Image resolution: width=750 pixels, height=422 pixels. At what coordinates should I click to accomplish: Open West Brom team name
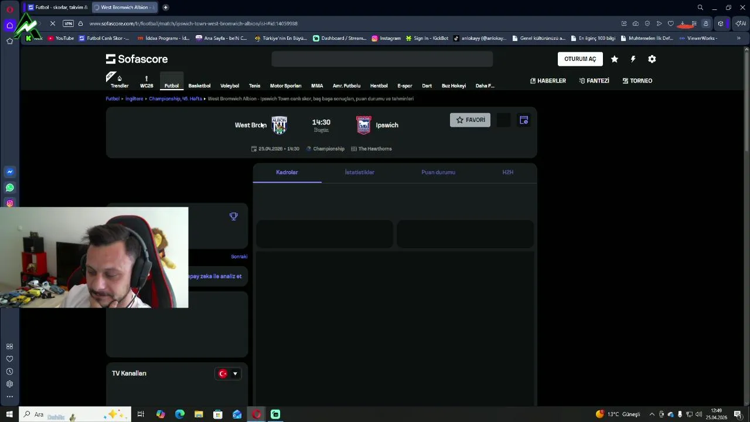(x=250, y=125)
